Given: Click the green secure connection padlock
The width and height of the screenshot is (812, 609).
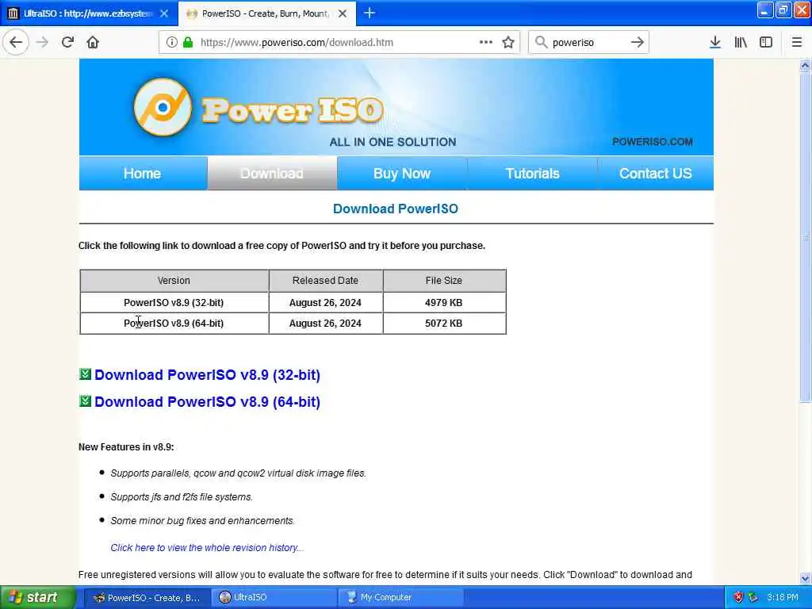Looking at the screenshot, I should pos(187,42).
